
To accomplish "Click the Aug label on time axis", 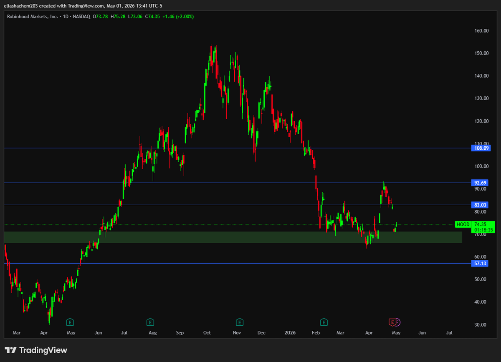I will pyautogui.click(x=152, y=333).
